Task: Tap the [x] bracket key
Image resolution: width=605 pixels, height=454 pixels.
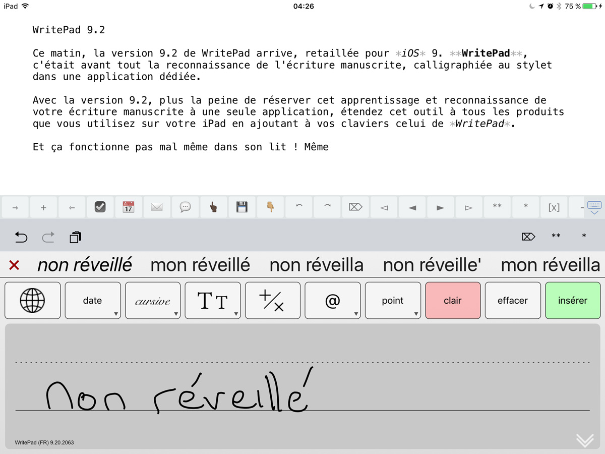Action: click(554, 207)
